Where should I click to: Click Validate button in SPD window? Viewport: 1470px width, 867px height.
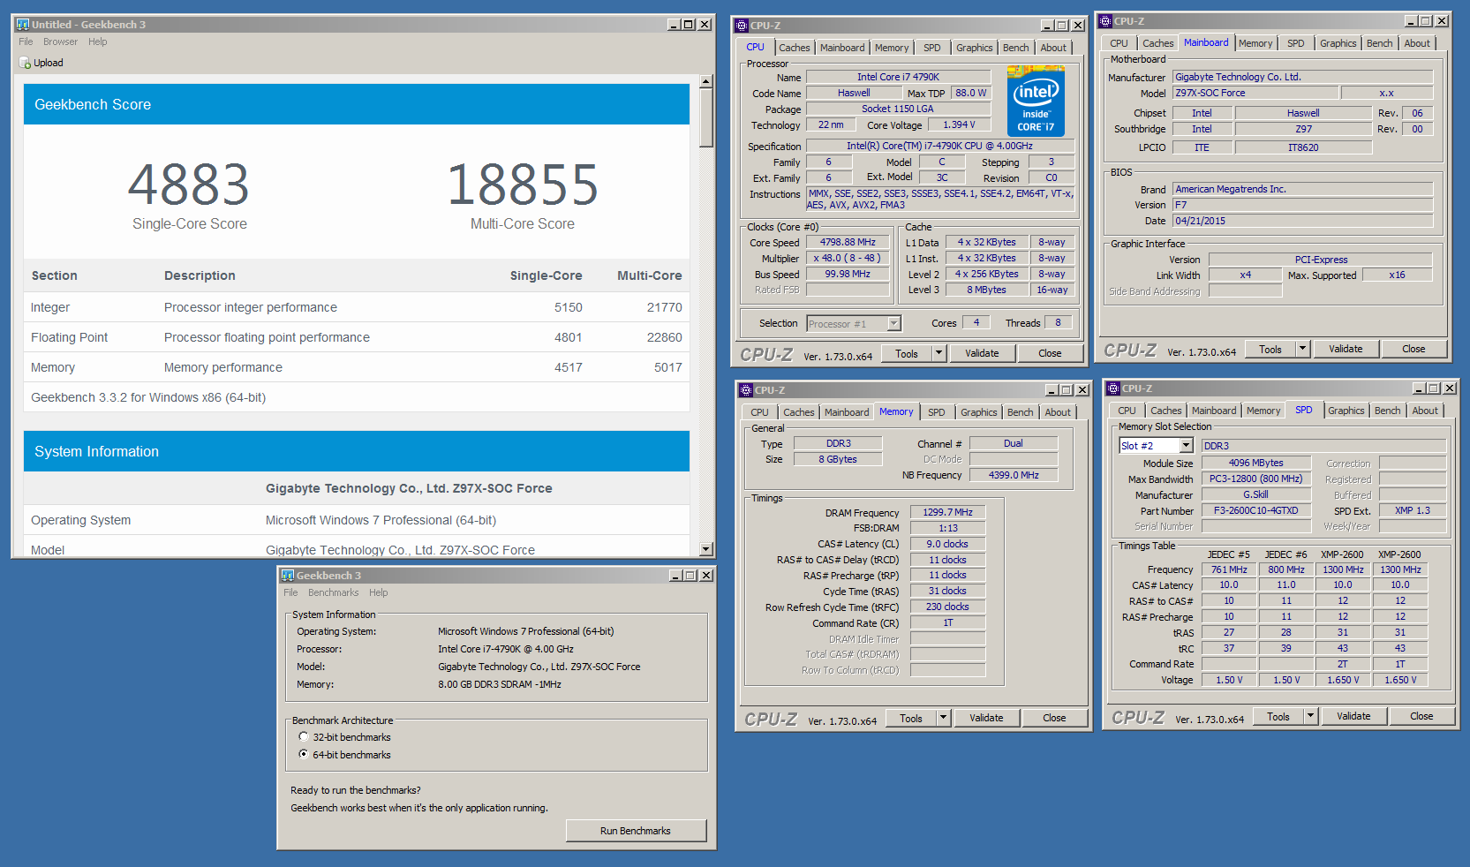1353,717
